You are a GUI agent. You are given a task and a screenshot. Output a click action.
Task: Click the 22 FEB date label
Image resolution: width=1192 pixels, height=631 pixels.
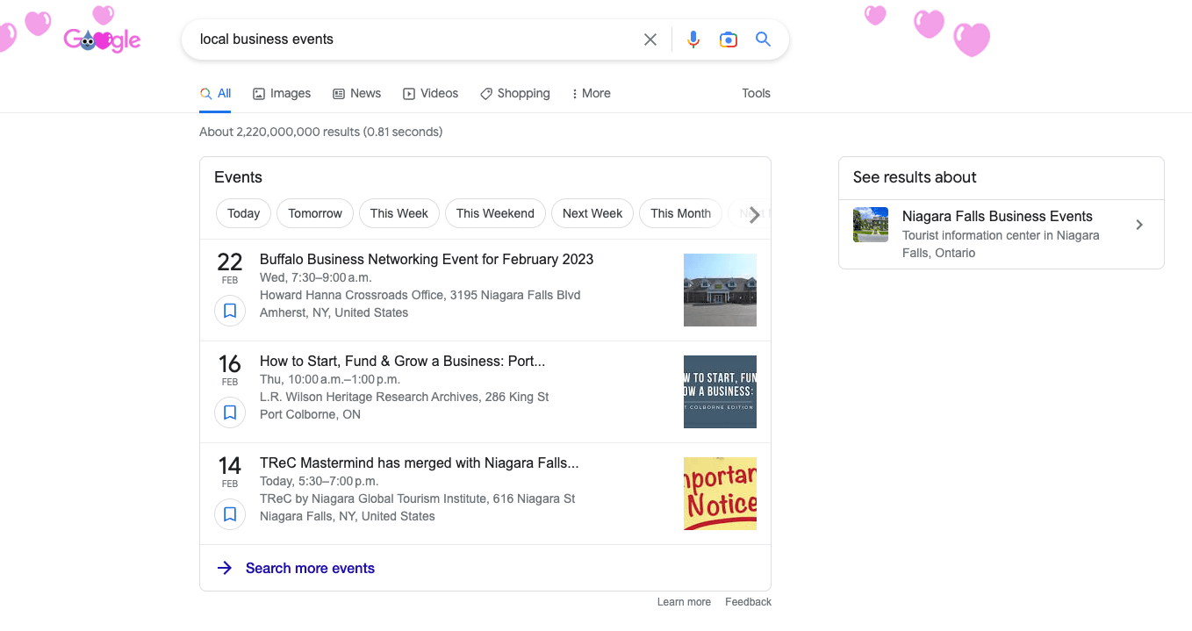(x=230, y=267)
